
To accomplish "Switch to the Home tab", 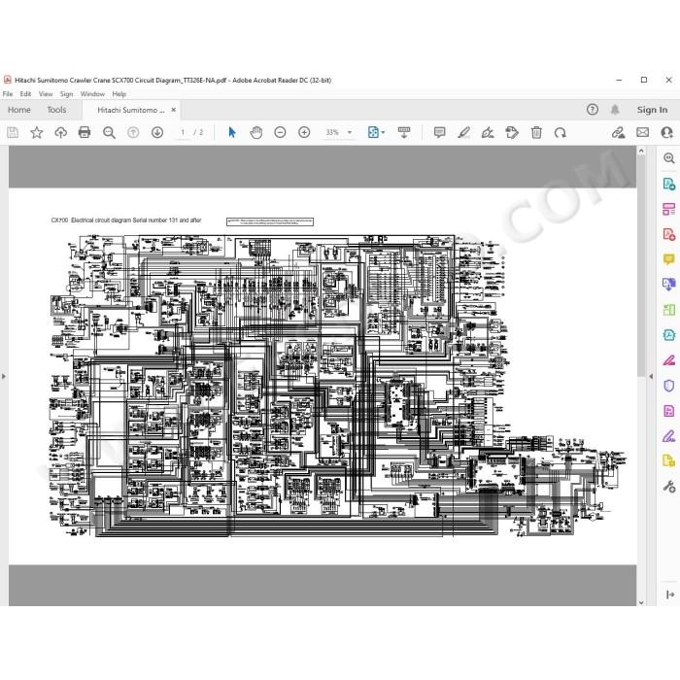I will click(19, 110).
